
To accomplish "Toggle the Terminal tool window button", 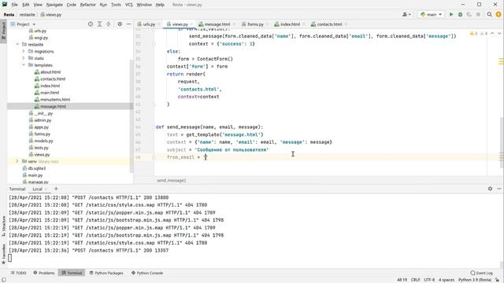I will pyautogui.click(x=72, y=273).
